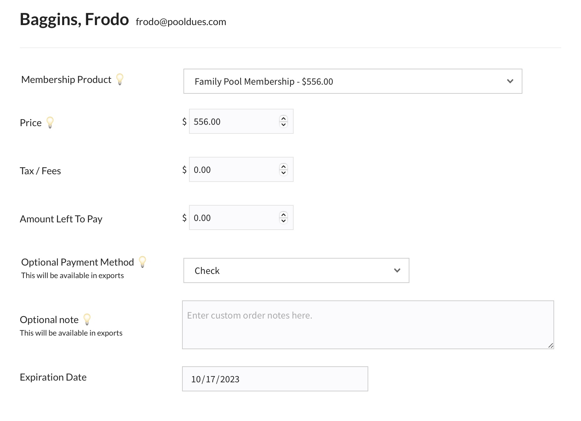Image resolution: width=581 pixels, height=421 pixels.
Task: Click into the Price amount field
Action: [234, 122]
